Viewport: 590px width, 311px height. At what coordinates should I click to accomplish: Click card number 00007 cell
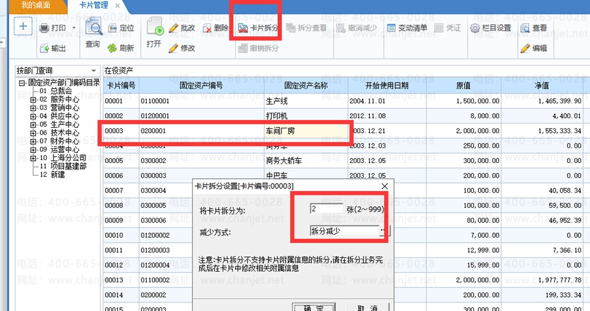[x=121, y=191]
